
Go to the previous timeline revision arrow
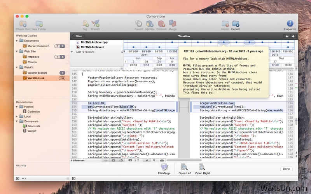click(287, 36)
